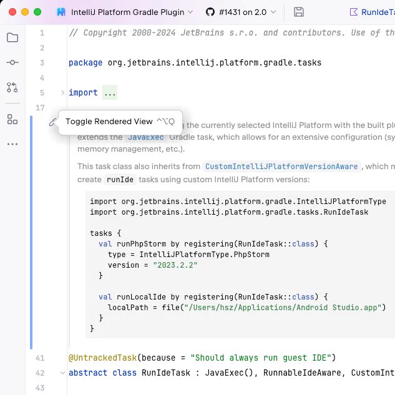
Task: Click the blue change marker in gutter
Action: click(31, 232)
